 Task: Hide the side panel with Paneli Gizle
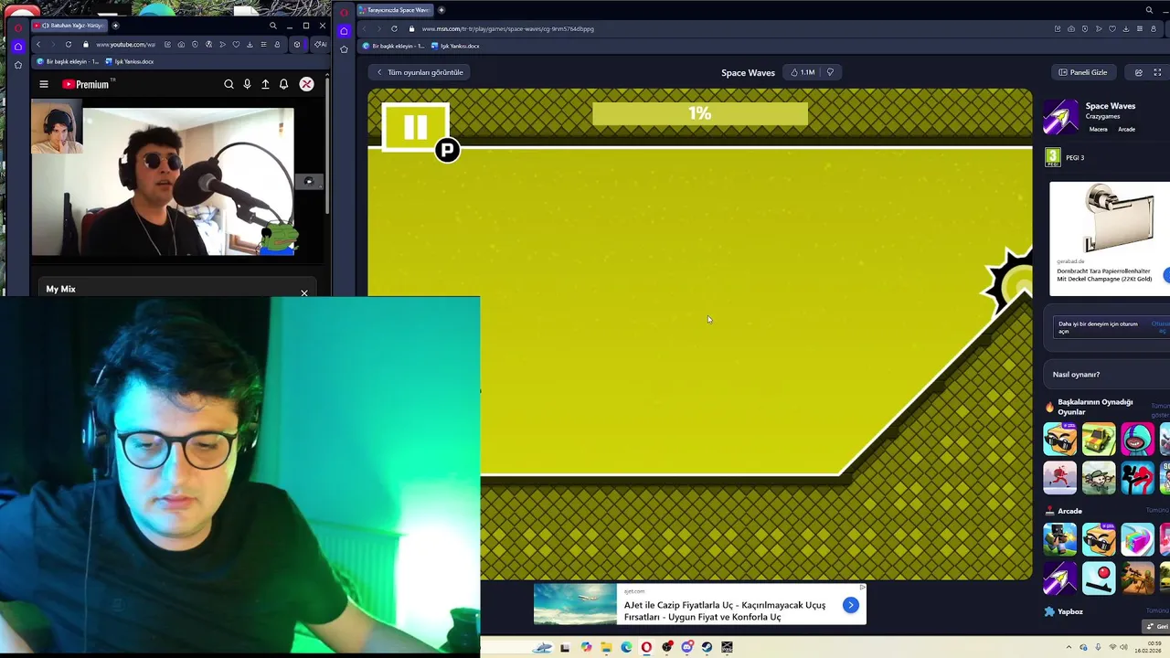click(1082, 72)
